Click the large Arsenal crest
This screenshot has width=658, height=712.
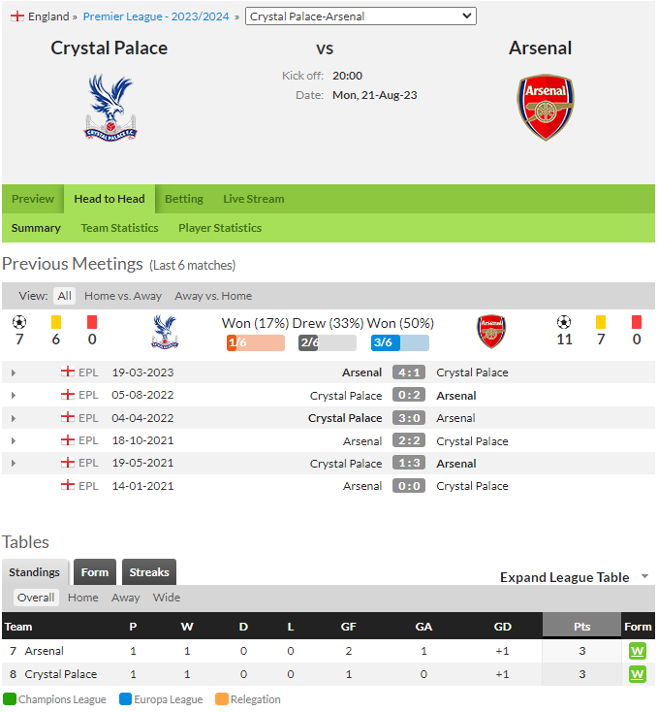click(x=546, y=107)
